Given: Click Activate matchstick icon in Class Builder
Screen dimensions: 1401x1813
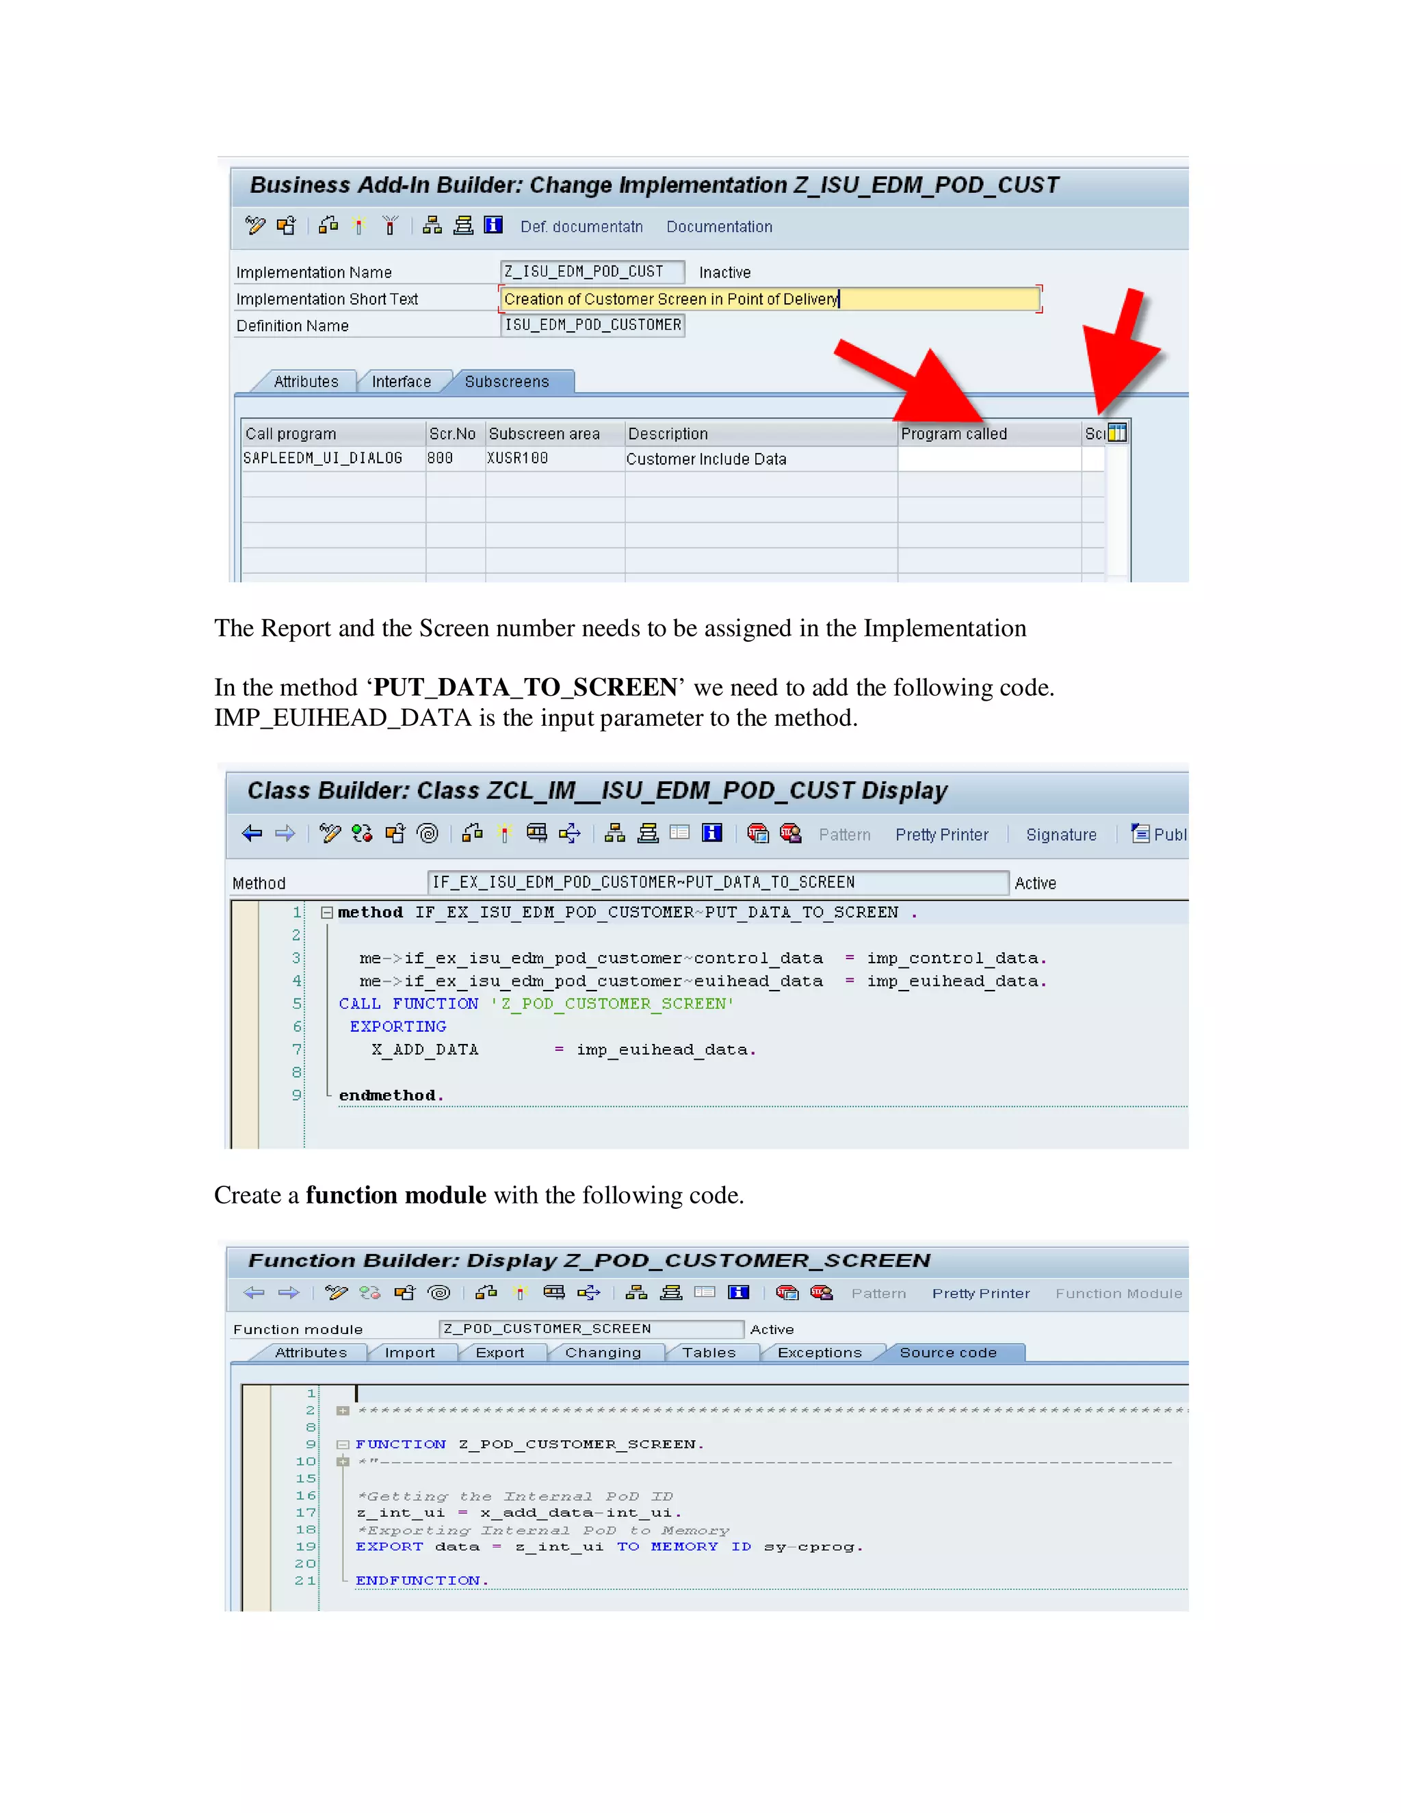Looking at the screenshot, I should point(505,833).
